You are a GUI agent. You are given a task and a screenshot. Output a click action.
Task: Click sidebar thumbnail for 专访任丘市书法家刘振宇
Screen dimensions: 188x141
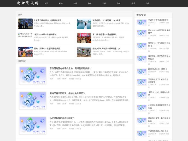pos(142,22)
